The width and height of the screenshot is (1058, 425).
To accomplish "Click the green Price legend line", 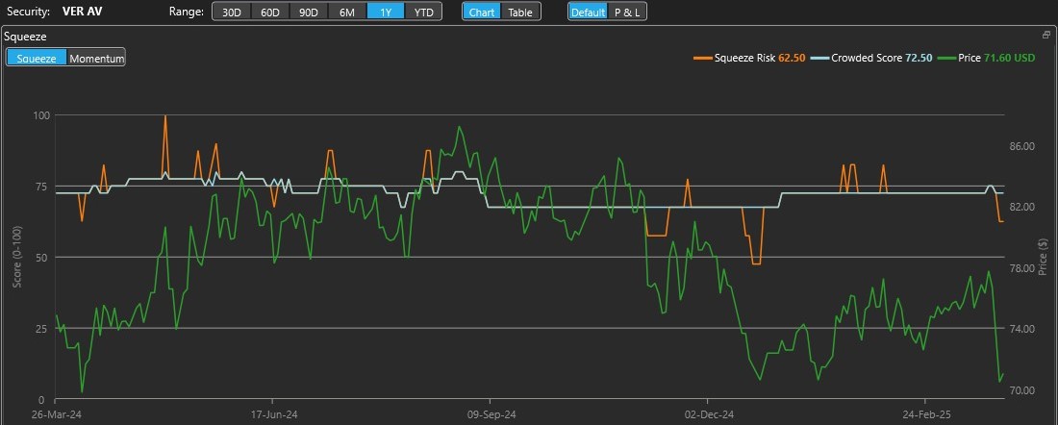I will 948,58.
